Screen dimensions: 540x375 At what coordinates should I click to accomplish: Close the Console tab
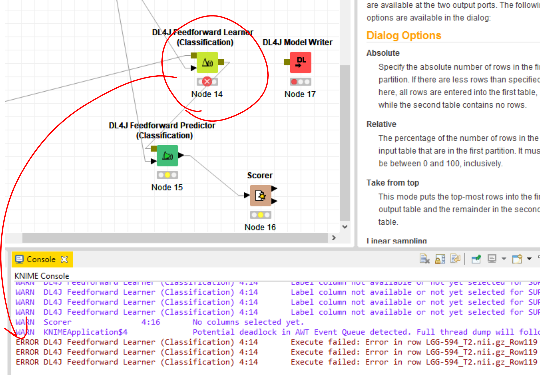point(64,259)
